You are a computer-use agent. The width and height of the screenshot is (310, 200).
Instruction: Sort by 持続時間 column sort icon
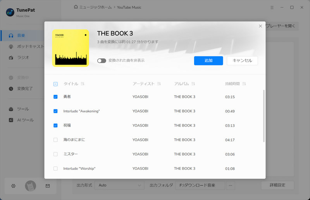[244, 84]
